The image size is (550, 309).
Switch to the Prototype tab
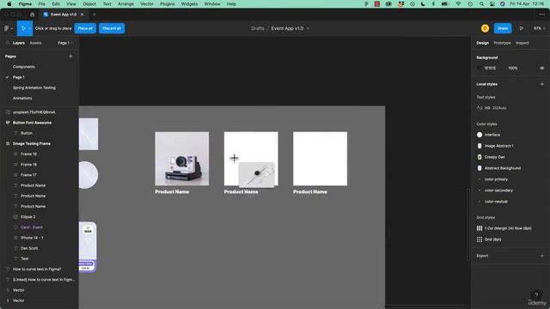(502, 43)
